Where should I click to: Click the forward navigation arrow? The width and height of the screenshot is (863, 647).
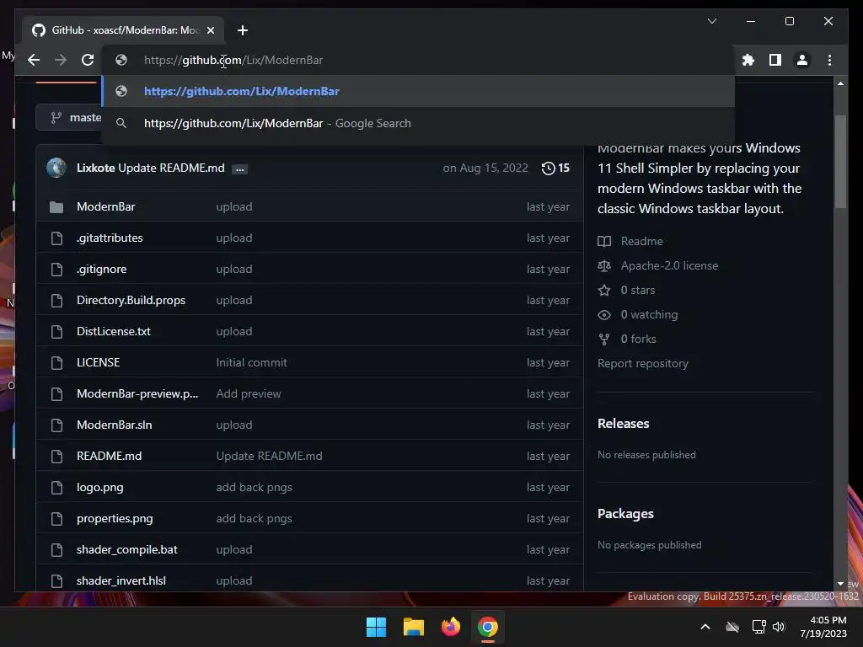click(61, 60)
